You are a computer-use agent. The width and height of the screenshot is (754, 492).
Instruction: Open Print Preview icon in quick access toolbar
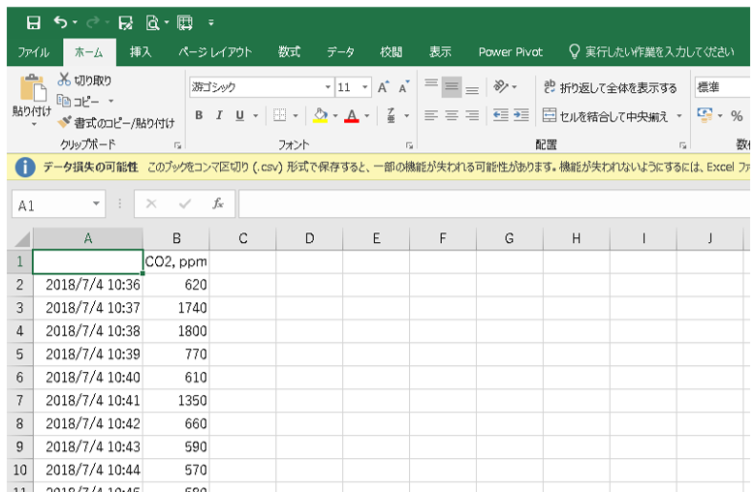(x=152, y=22)
